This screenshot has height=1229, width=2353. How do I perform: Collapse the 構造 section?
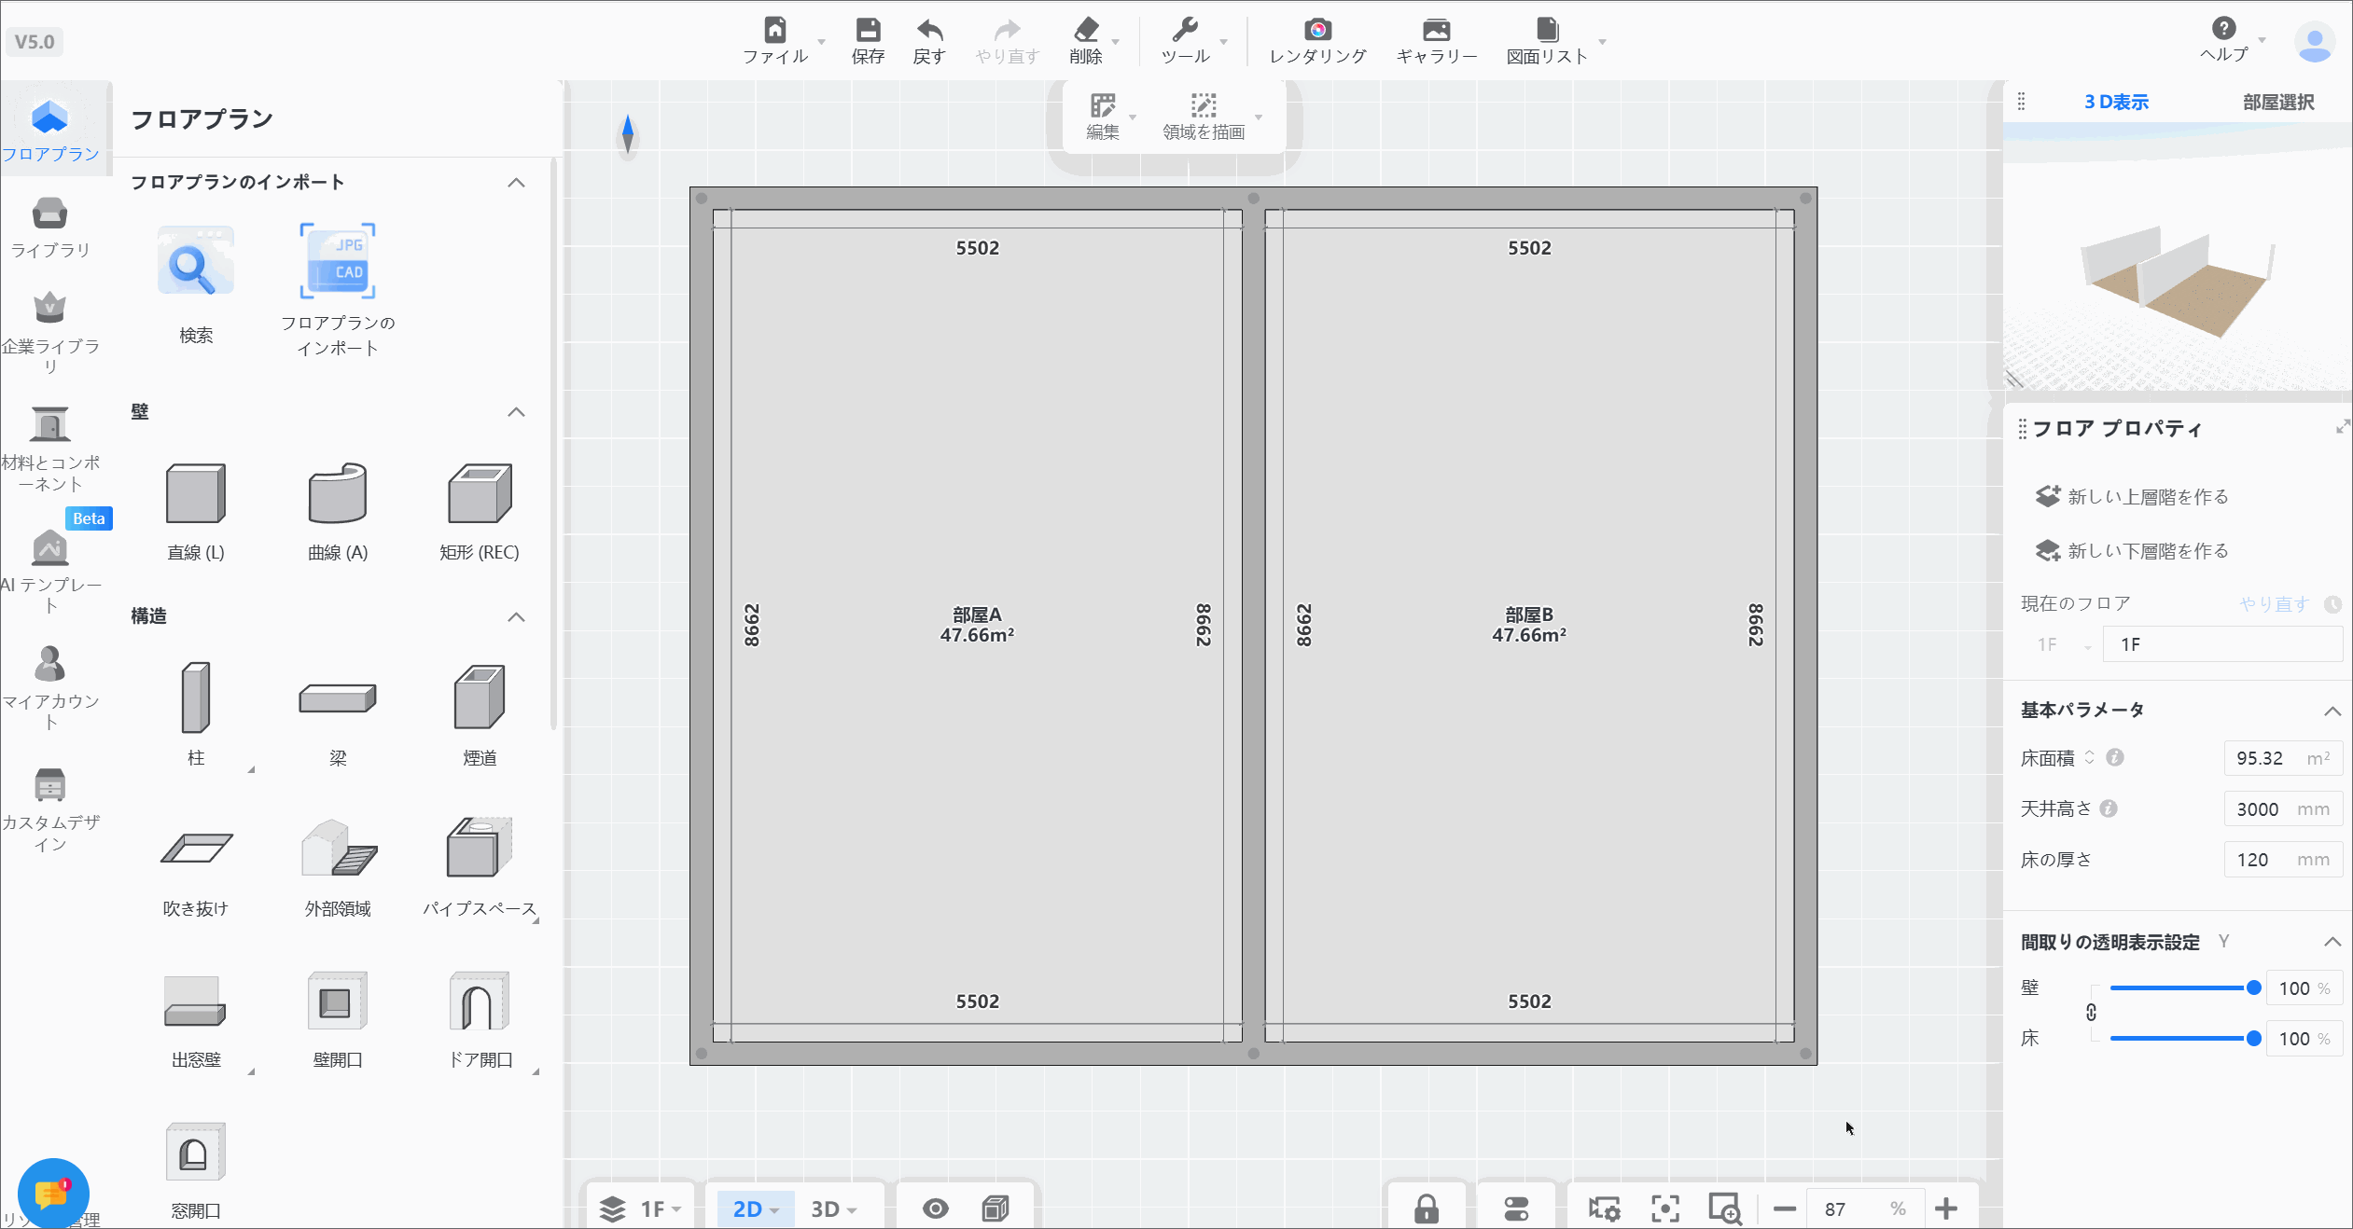coord(516,617)
